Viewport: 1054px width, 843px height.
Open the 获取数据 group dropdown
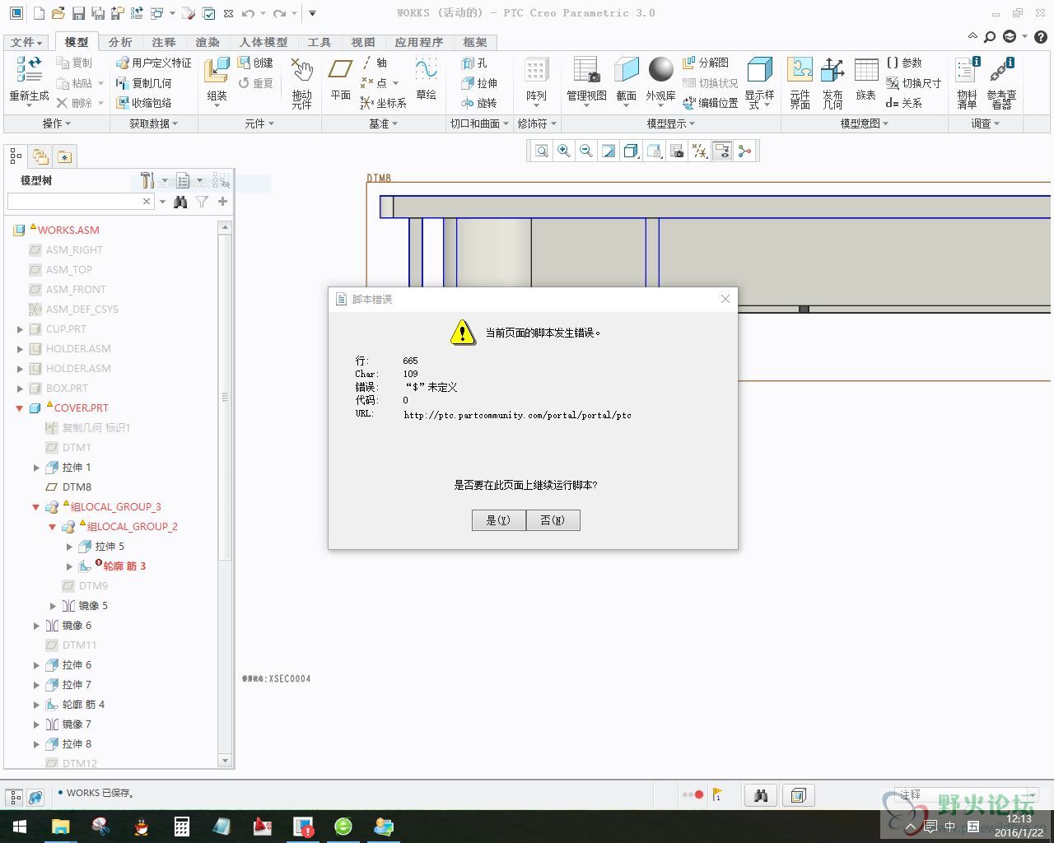pos(153,123)
